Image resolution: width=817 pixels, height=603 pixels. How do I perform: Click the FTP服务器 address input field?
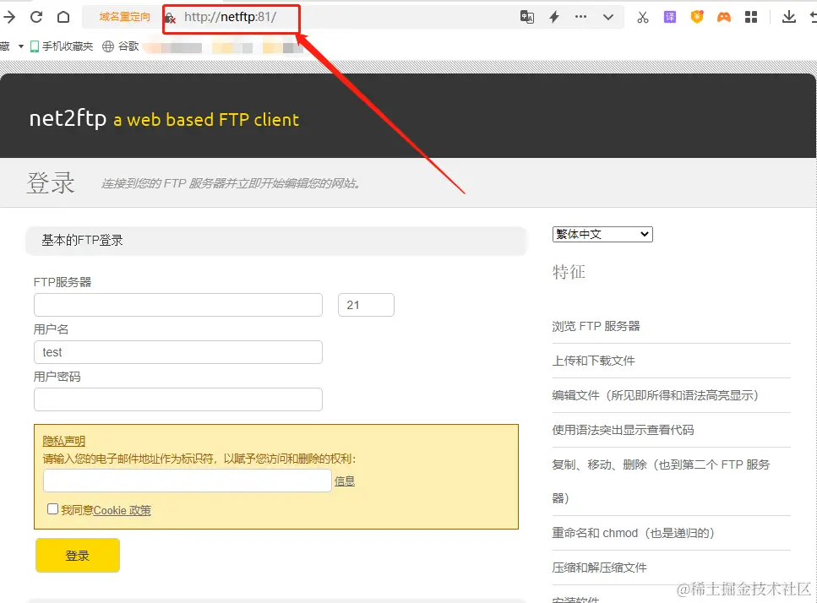[x=178, y=305]
